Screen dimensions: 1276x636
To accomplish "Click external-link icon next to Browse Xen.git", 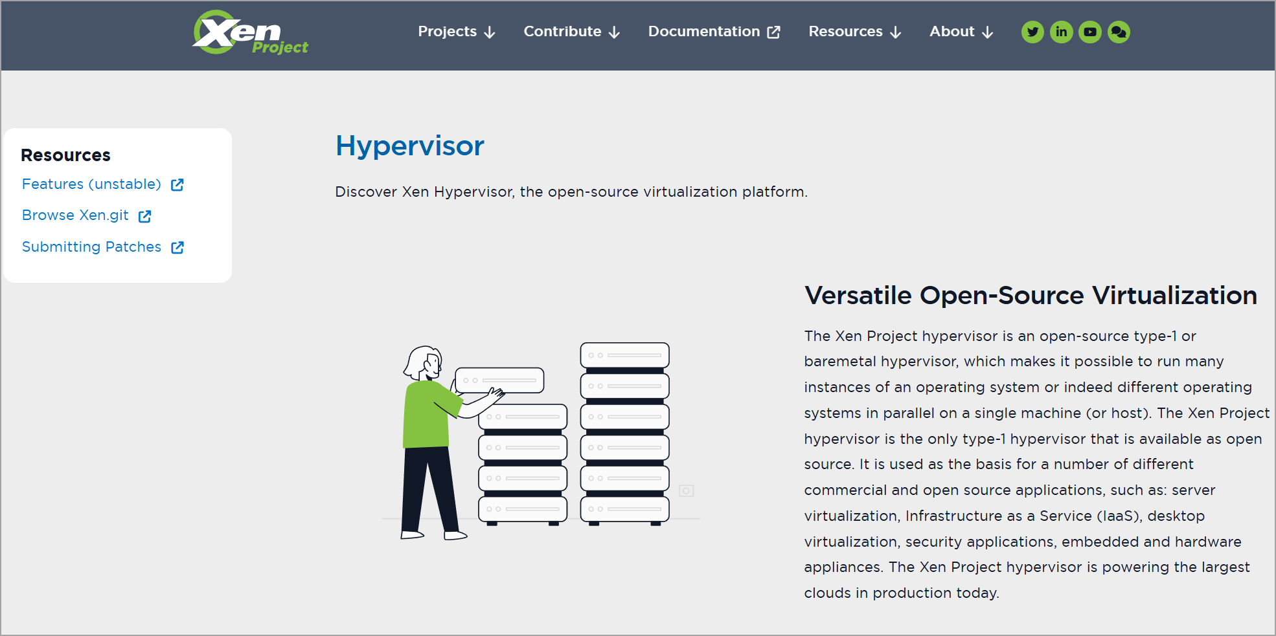I will point(145,216).
